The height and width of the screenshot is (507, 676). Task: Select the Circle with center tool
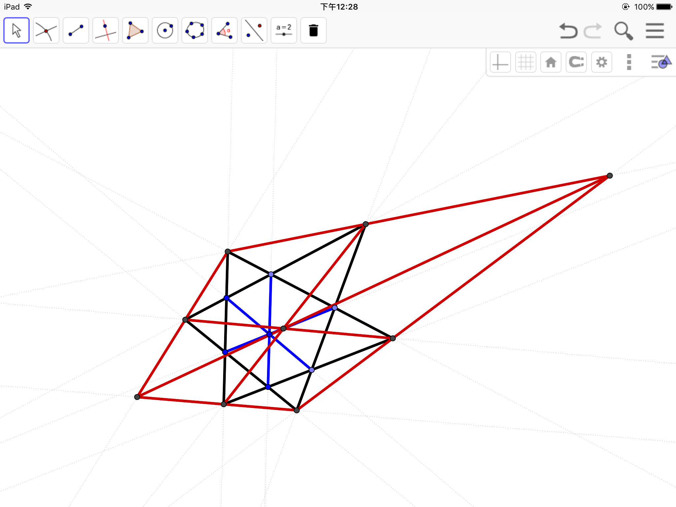[165, 31]
